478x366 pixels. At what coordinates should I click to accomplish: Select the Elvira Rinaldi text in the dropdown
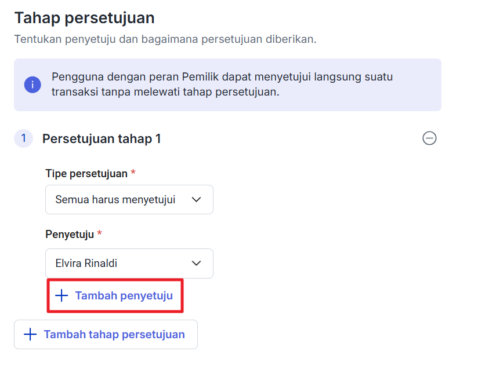point(86,263)
